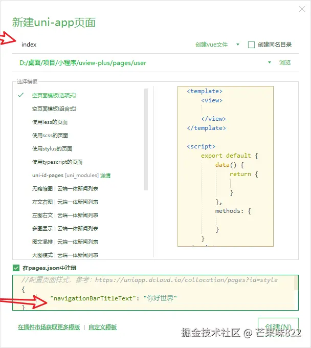Select 左文右图 | 云端一体新闻列表 template
311x348 pixels.
65,202
